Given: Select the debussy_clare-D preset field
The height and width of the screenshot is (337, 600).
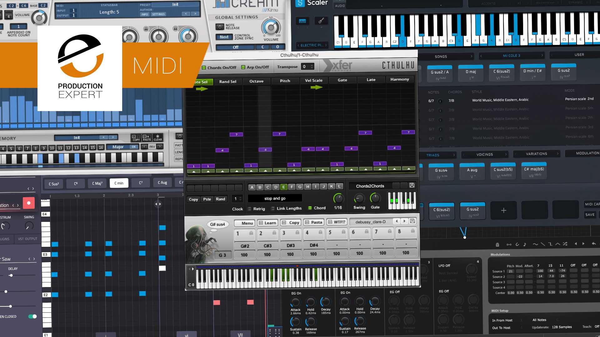Looking at the screenshot, I should 371,222.
